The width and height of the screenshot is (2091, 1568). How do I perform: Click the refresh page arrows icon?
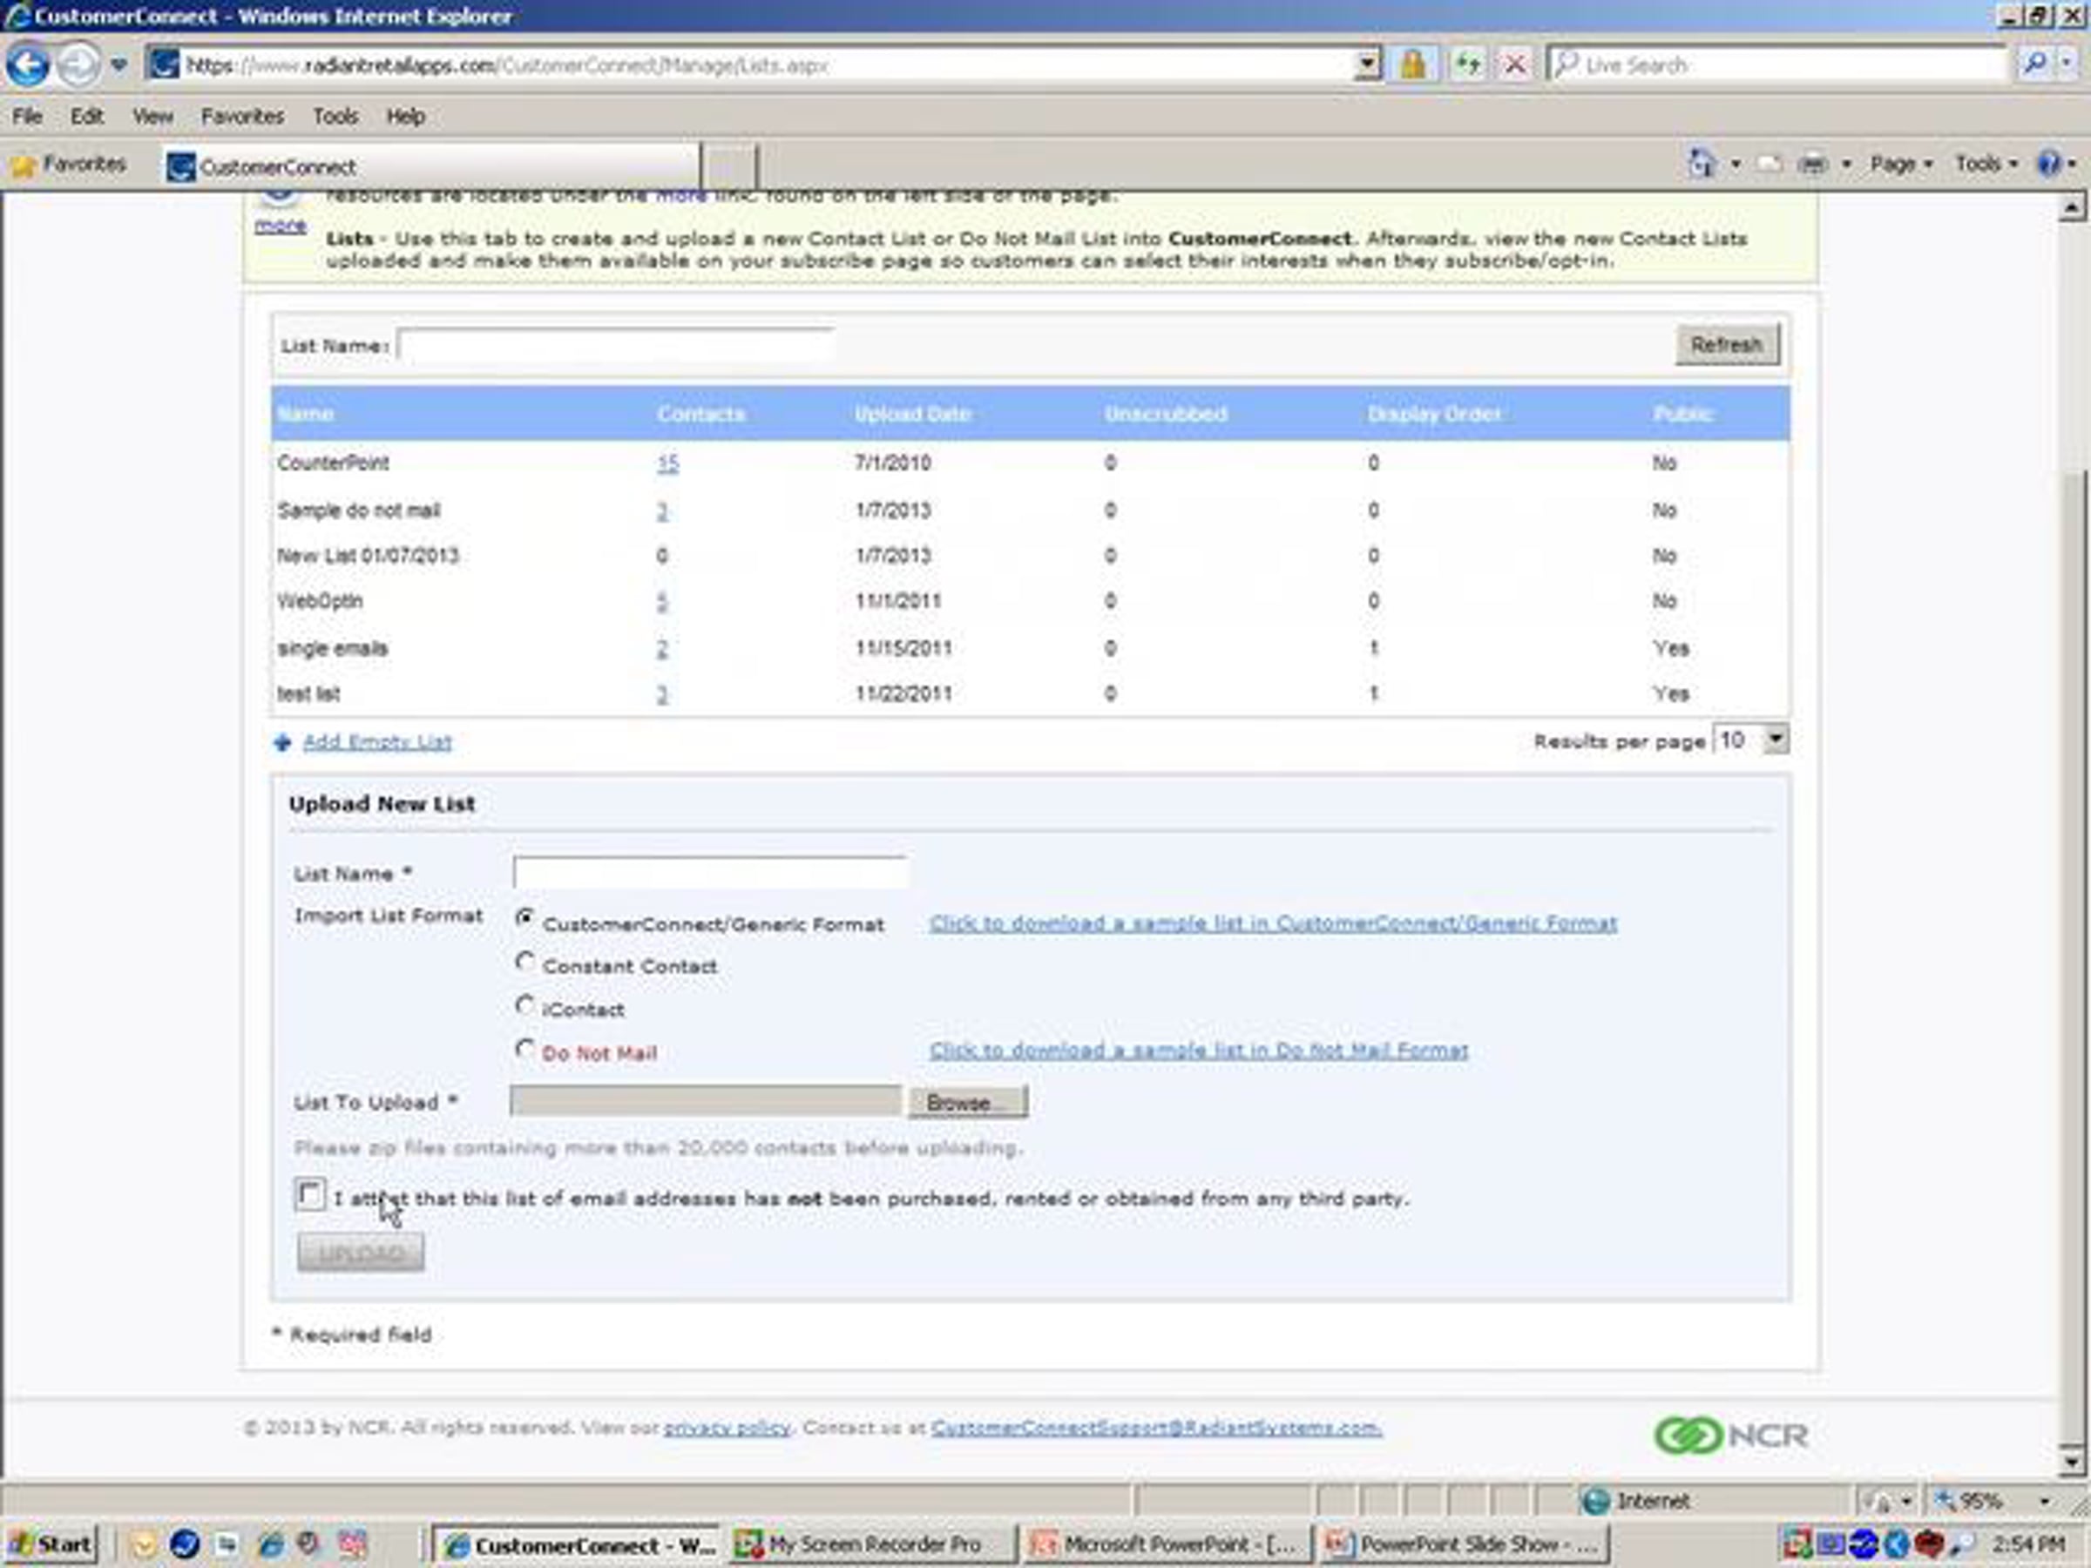(x=1466, y=65)
